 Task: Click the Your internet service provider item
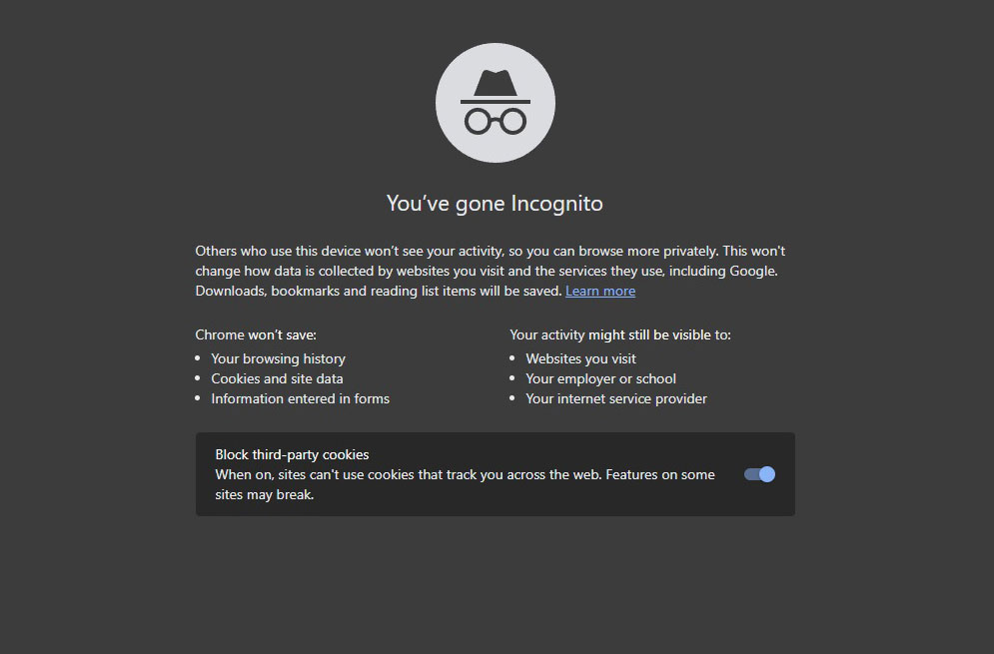click(x=616, y=398)
